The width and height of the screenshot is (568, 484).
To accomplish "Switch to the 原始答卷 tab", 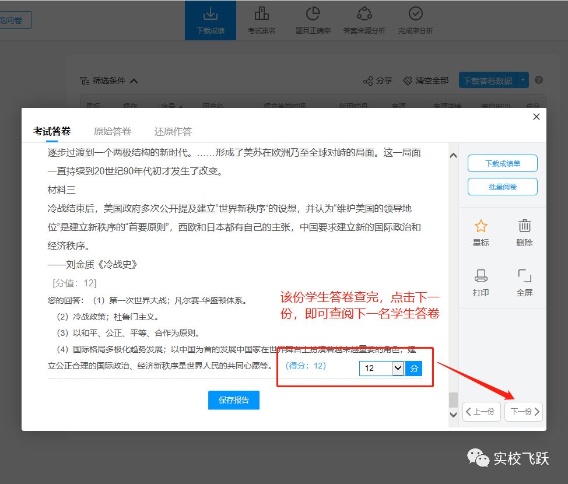I will click(x=112, y=131).
